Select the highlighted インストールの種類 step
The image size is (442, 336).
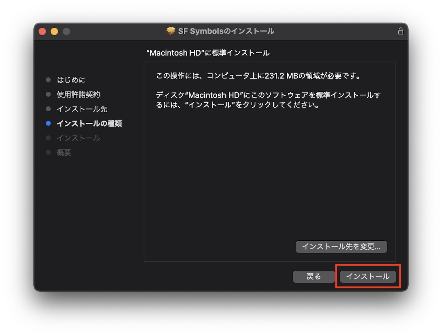90,123
